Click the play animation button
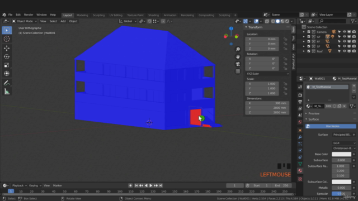The width and height of the screenshot is (358, 201). pyautogui.click(x=150, y=185)
